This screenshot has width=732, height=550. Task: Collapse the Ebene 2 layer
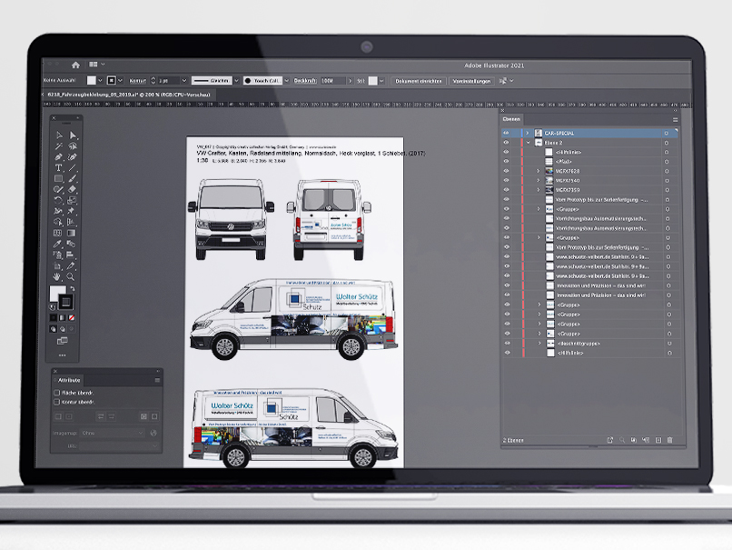[x=528, y=143]
